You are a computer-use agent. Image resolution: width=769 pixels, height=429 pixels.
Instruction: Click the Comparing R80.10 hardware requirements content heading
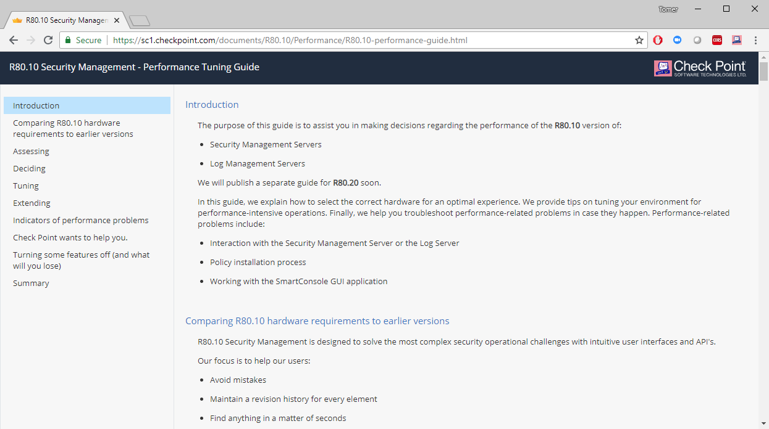(317, 321)
